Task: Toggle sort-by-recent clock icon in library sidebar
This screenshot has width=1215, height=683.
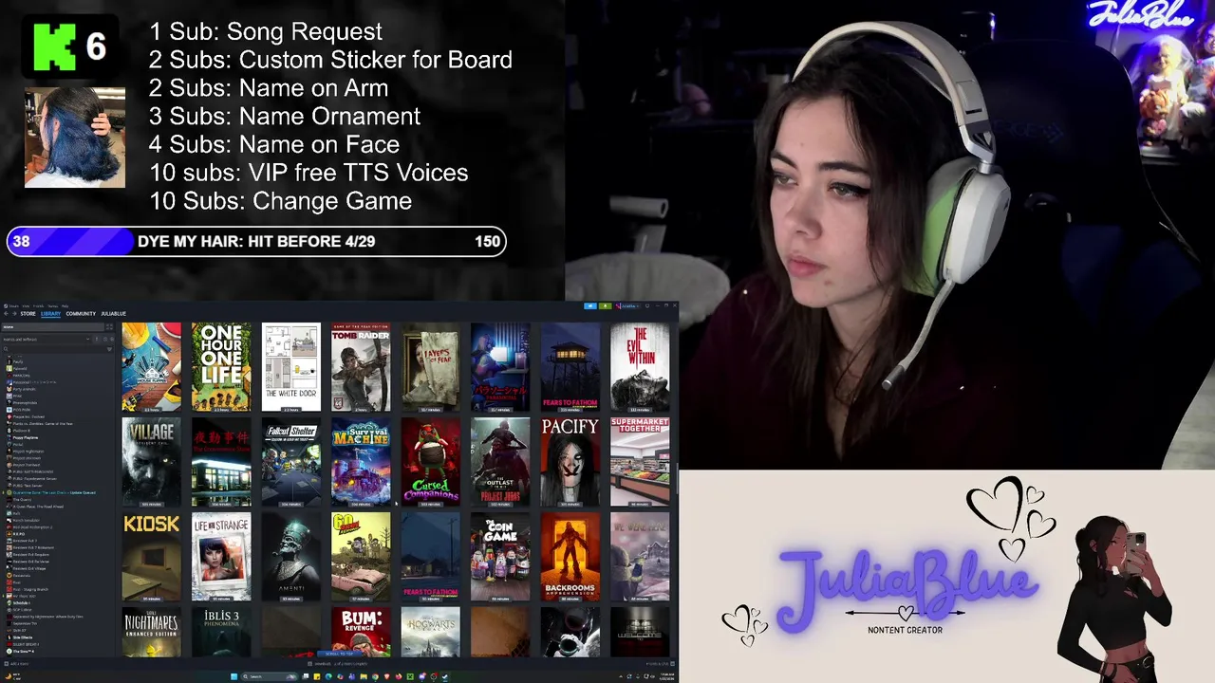Action: 105,339
